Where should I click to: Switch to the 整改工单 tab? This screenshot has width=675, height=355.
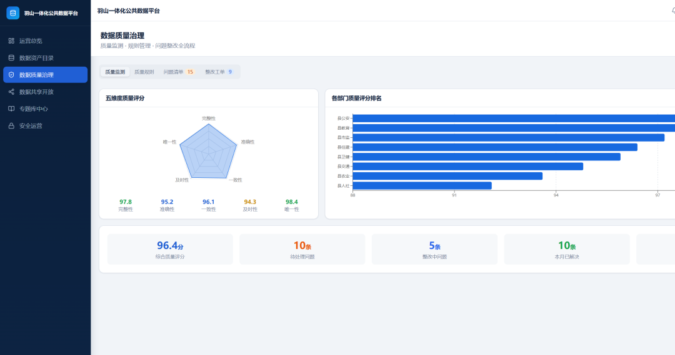point(219,72)
